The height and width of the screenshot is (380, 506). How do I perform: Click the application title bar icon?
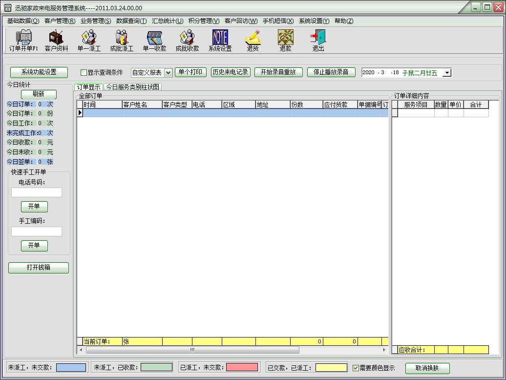8,8
